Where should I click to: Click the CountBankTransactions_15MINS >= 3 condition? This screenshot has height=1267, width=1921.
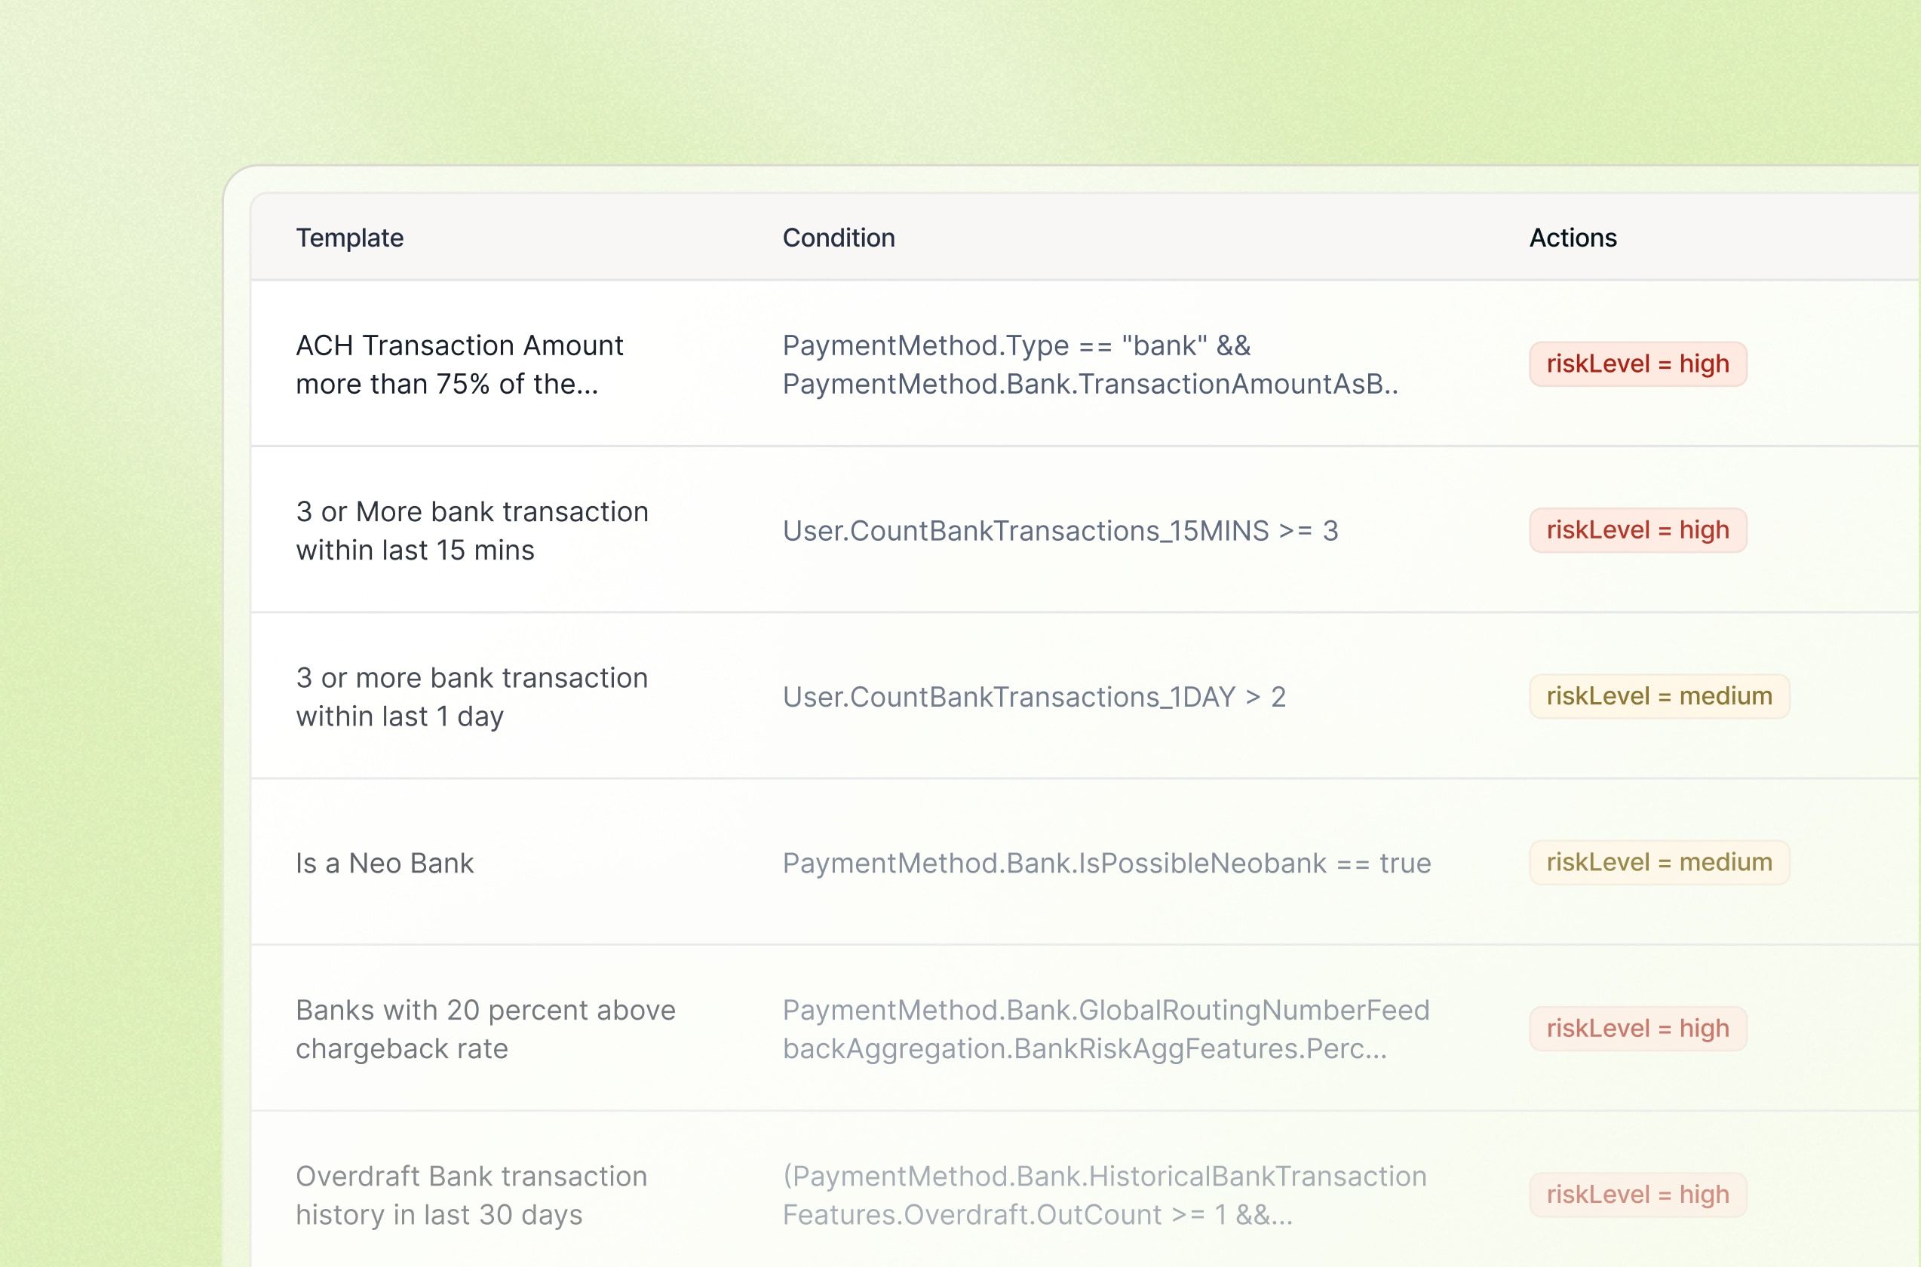1060,531
